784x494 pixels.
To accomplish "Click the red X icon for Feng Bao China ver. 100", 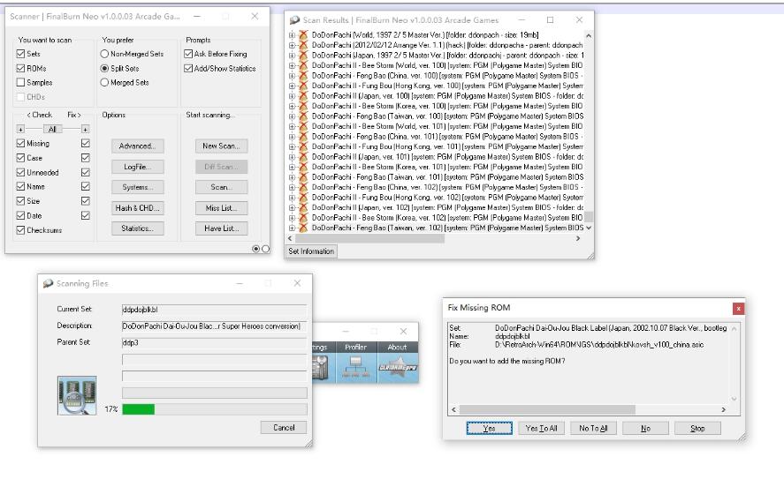I will coord(303,75).
